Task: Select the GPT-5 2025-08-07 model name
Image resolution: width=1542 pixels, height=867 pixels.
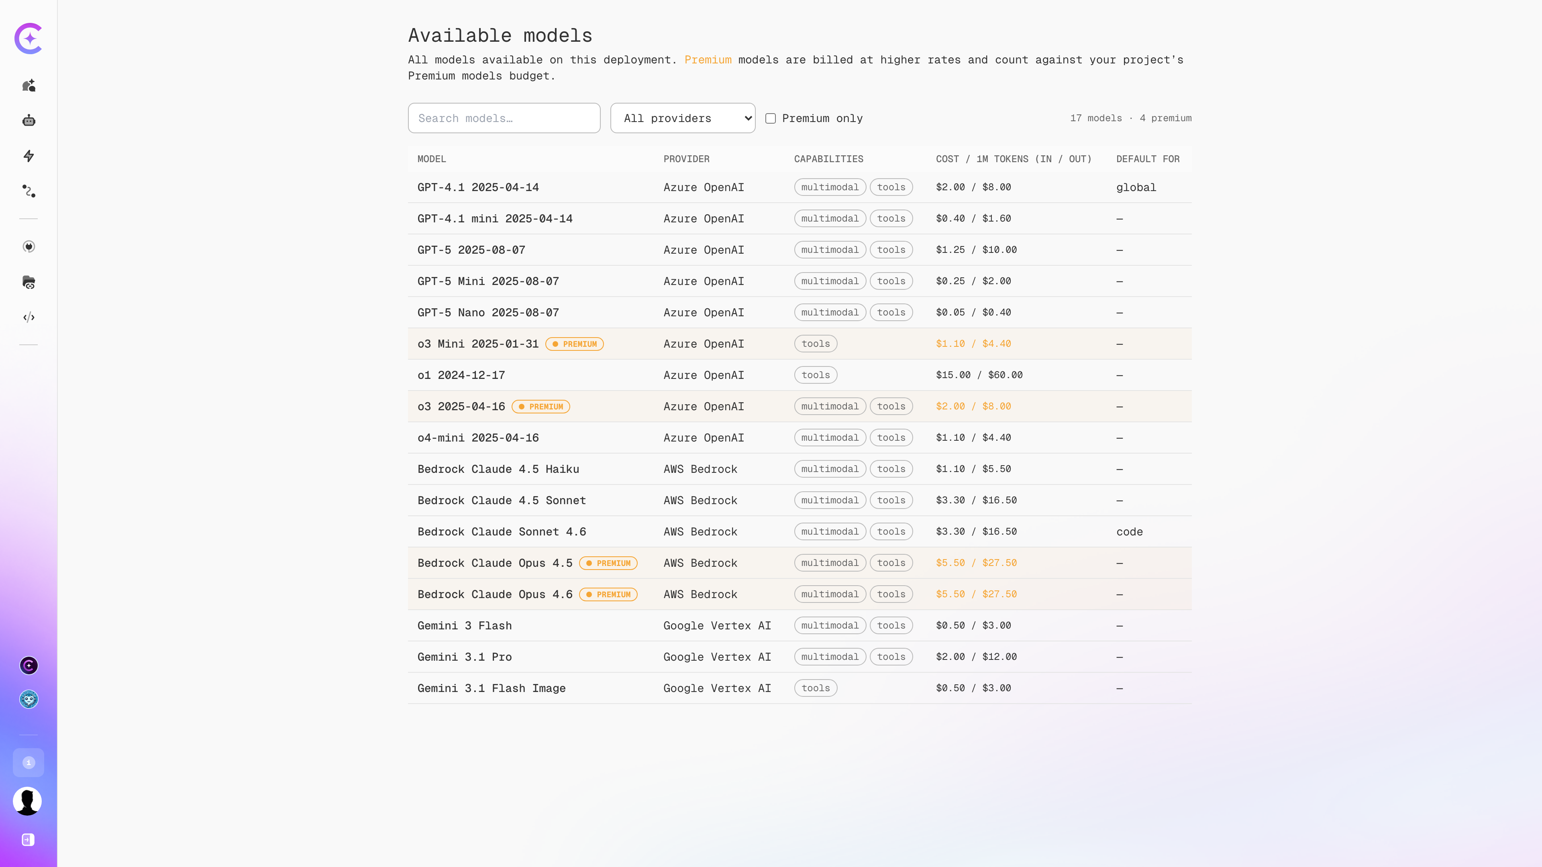Action: pos(471,250)
